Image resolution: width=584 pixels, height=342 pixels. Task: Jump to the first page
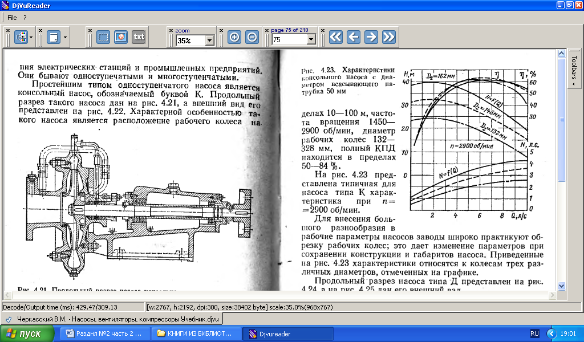(335, 37)
